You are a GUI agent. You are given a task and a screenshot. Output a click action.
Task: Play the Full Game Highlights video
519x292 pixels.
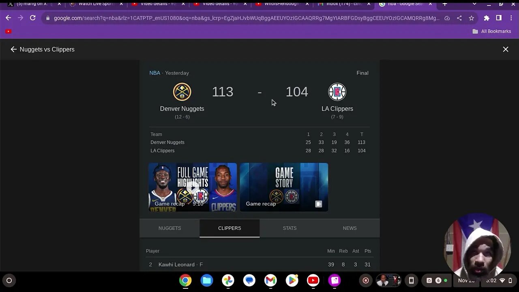click(193, 187)
